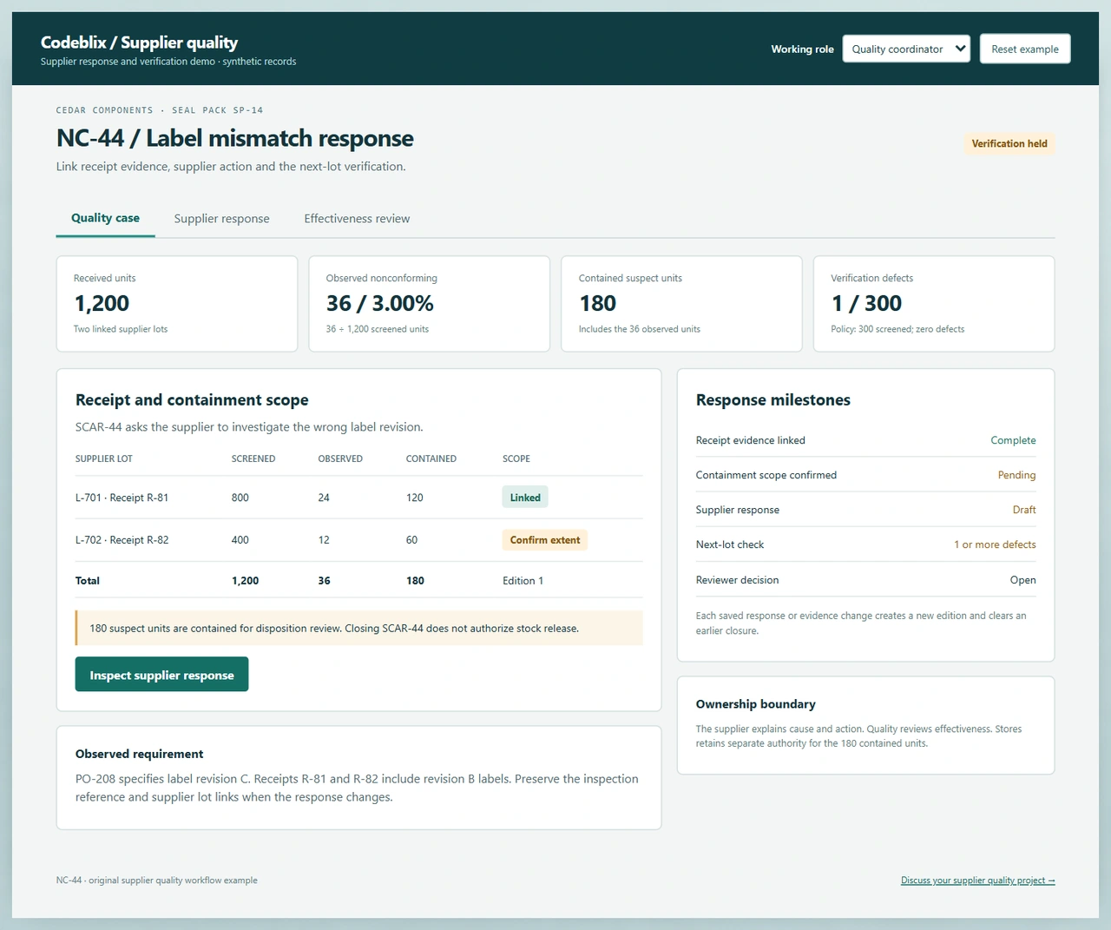Click the Observed requirement heading
1111x930 pixels.
click(139, 754)
